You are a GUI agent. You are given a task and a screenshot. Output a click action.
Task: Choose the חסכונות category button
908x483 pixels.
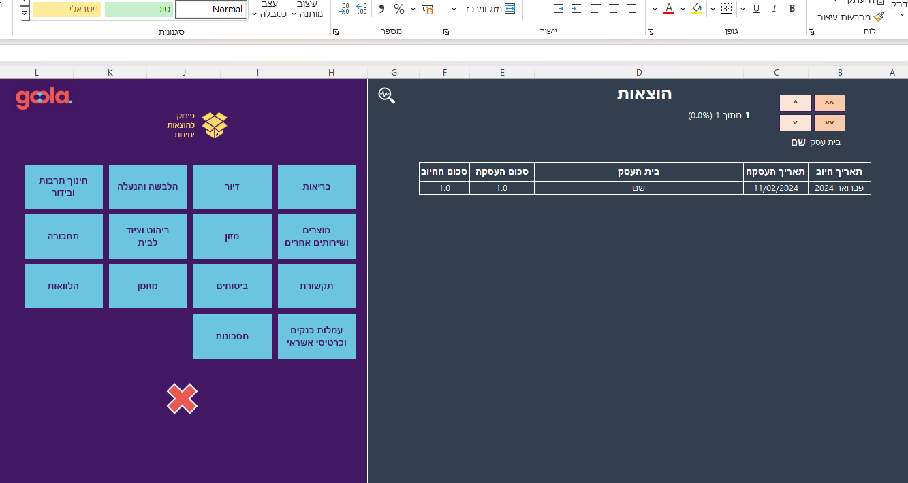tap(232, 336)
